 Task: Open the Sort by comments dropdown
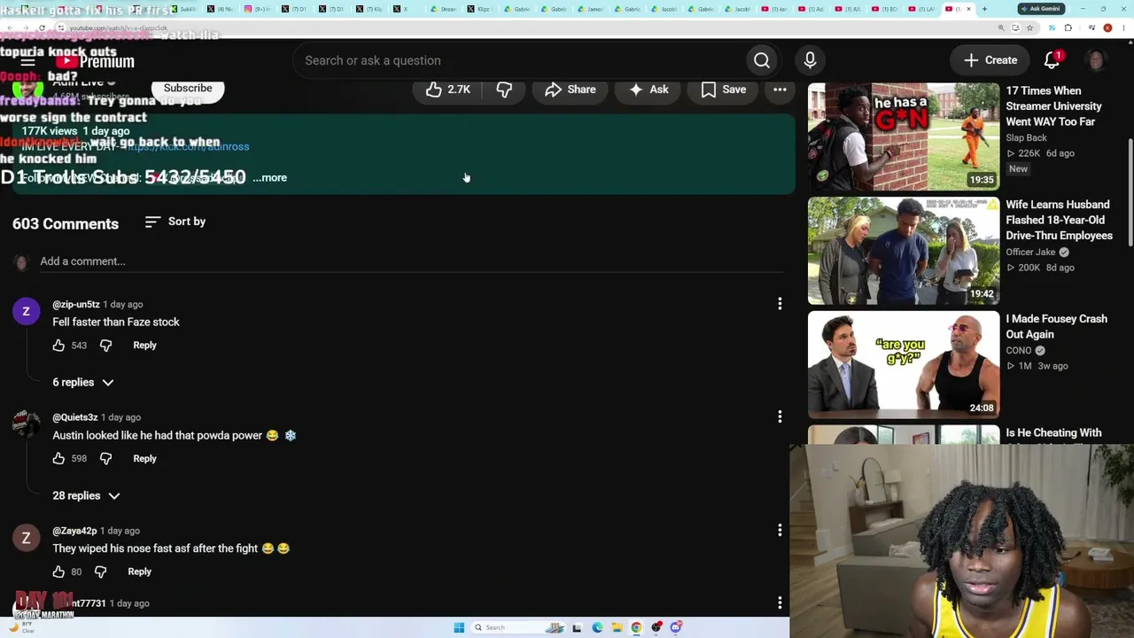point(175,222)
